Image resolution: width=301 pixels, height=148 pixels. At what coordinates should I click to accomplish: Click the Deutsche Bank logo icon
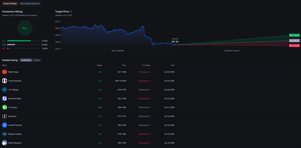pos(4,98)
